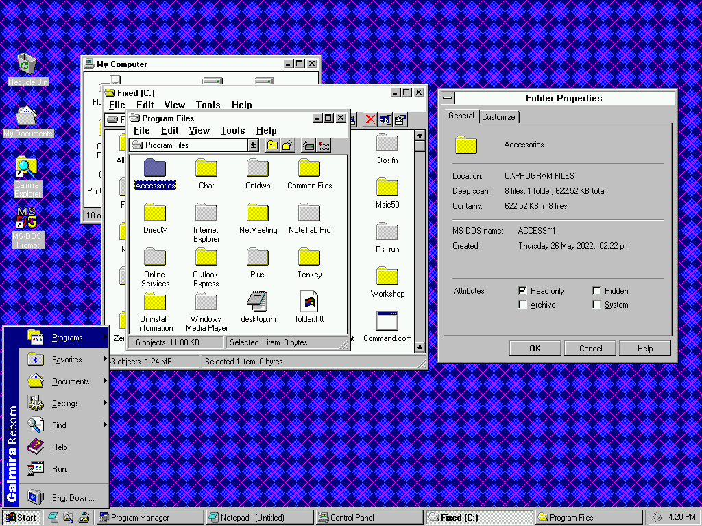Click the magnifier folder quick launch icon
Viewport: 702px width, 526px height.
[68, 518]
